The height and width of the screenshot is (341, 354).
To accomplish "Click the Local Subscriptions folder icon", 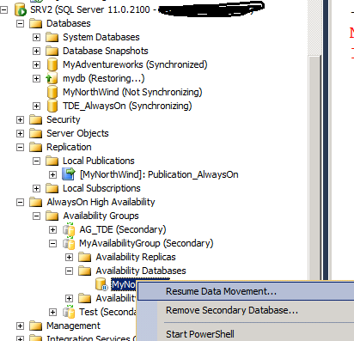I will coord(52,188).
